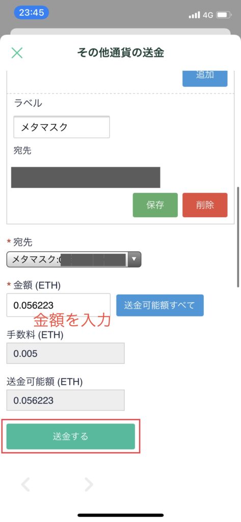Tap the vertical scrollbar on the right edge

238,237
